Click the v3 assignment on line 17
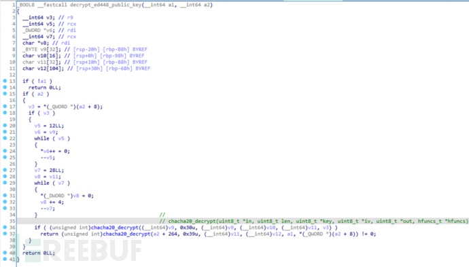The height and width of the screenshot is (267, 469). (x=65, y=107)
